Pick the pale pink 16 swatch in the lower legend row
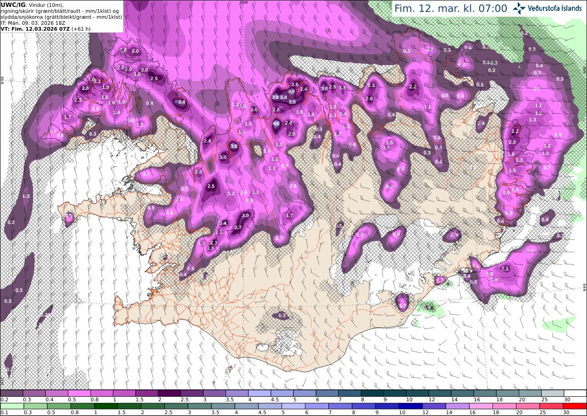Screen dimensions: 587x416 (482, 406)
